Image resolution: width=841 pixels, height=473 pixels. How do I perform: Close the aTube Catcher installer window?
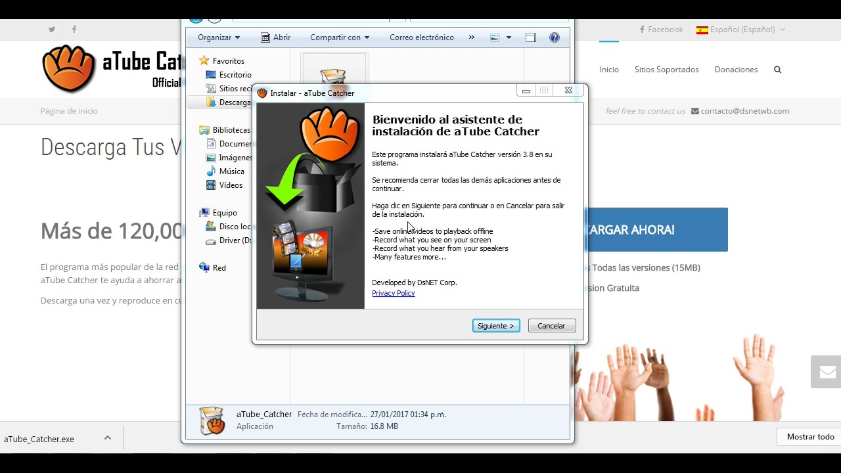click(568, 91)
